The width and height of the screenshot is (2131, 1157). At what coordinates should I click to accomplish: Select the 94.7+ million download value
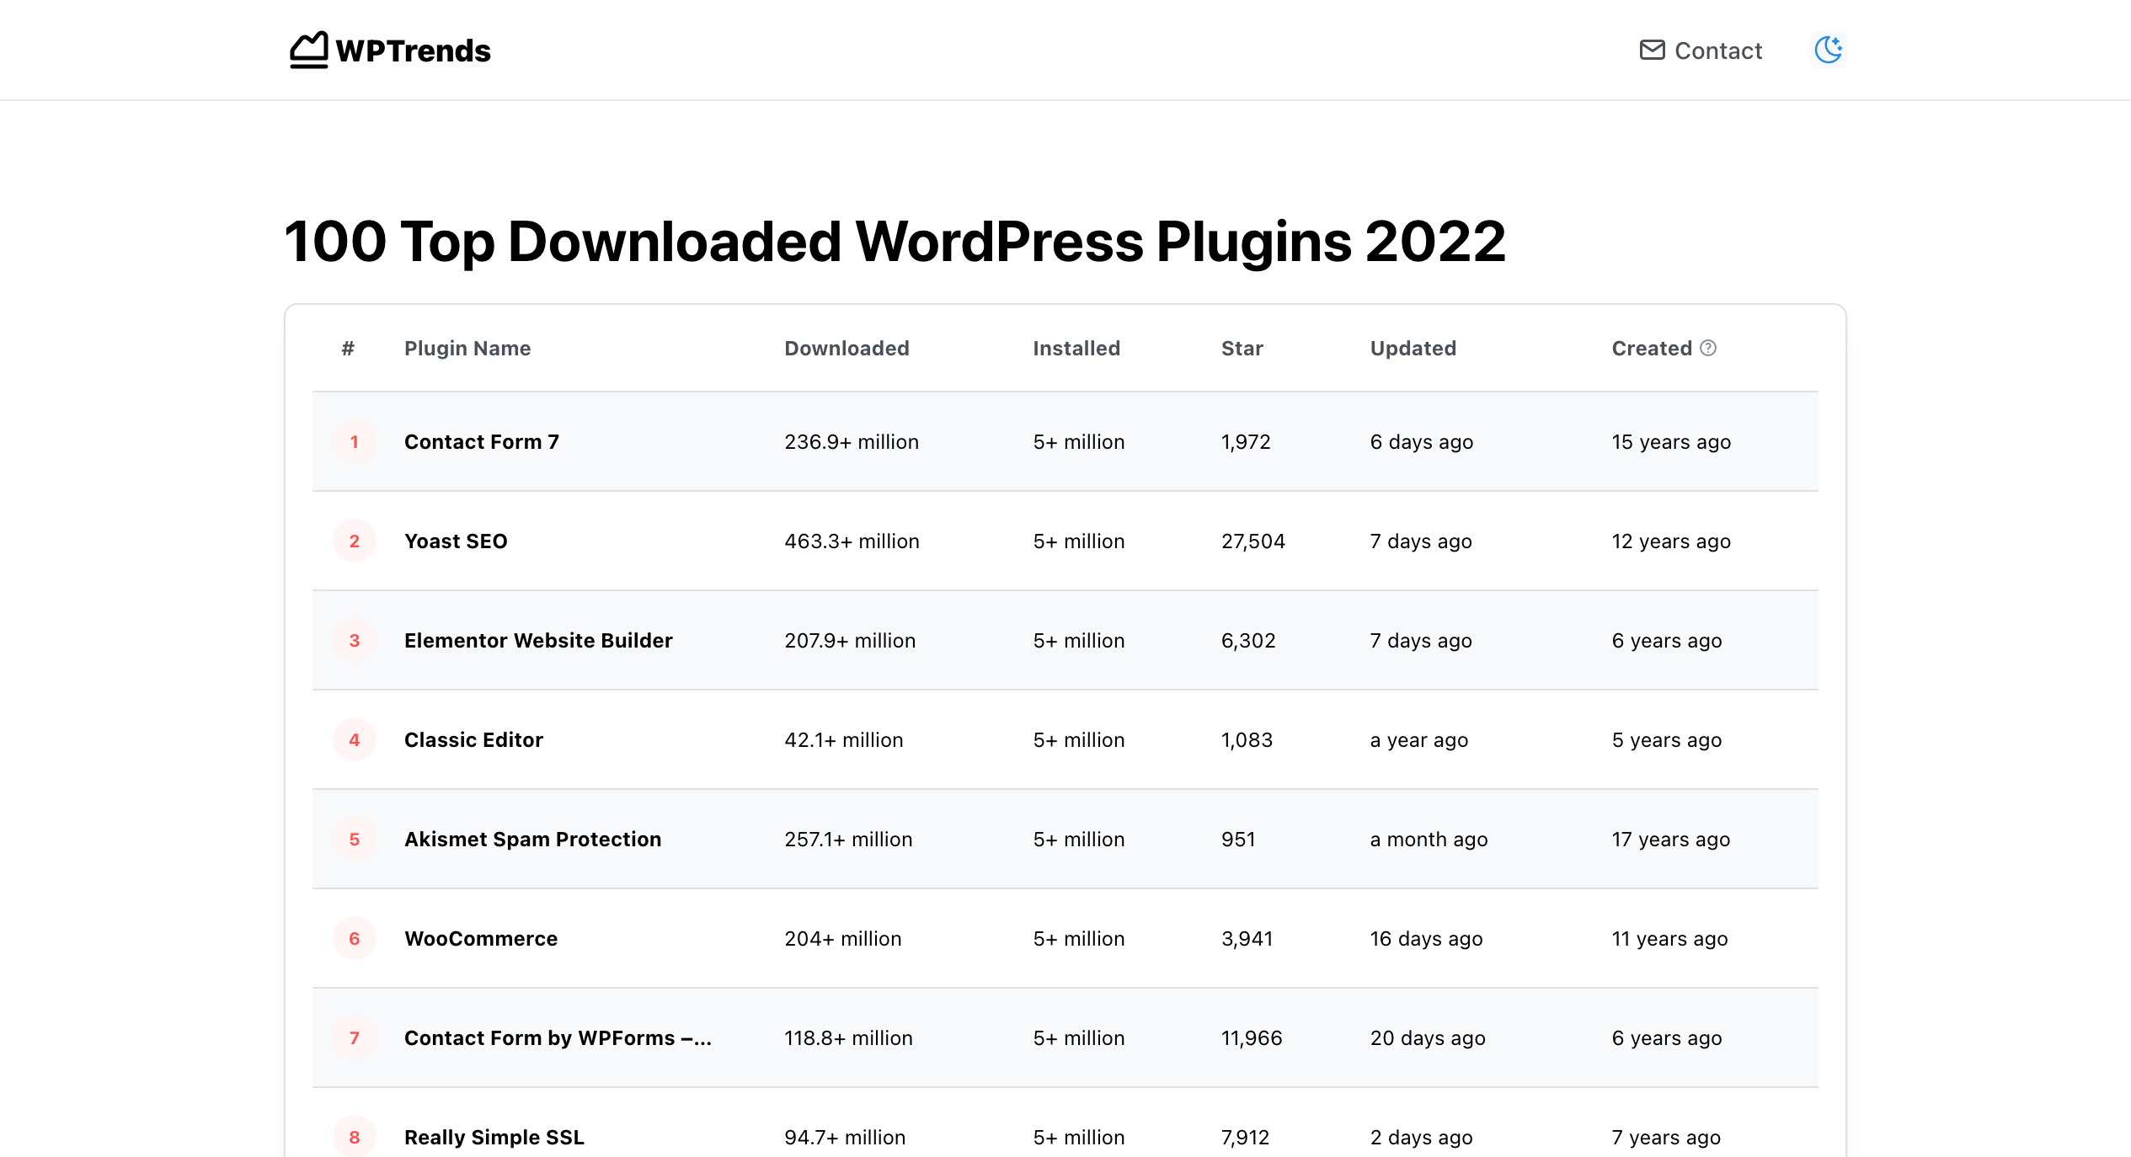[x=845, y=1138]
